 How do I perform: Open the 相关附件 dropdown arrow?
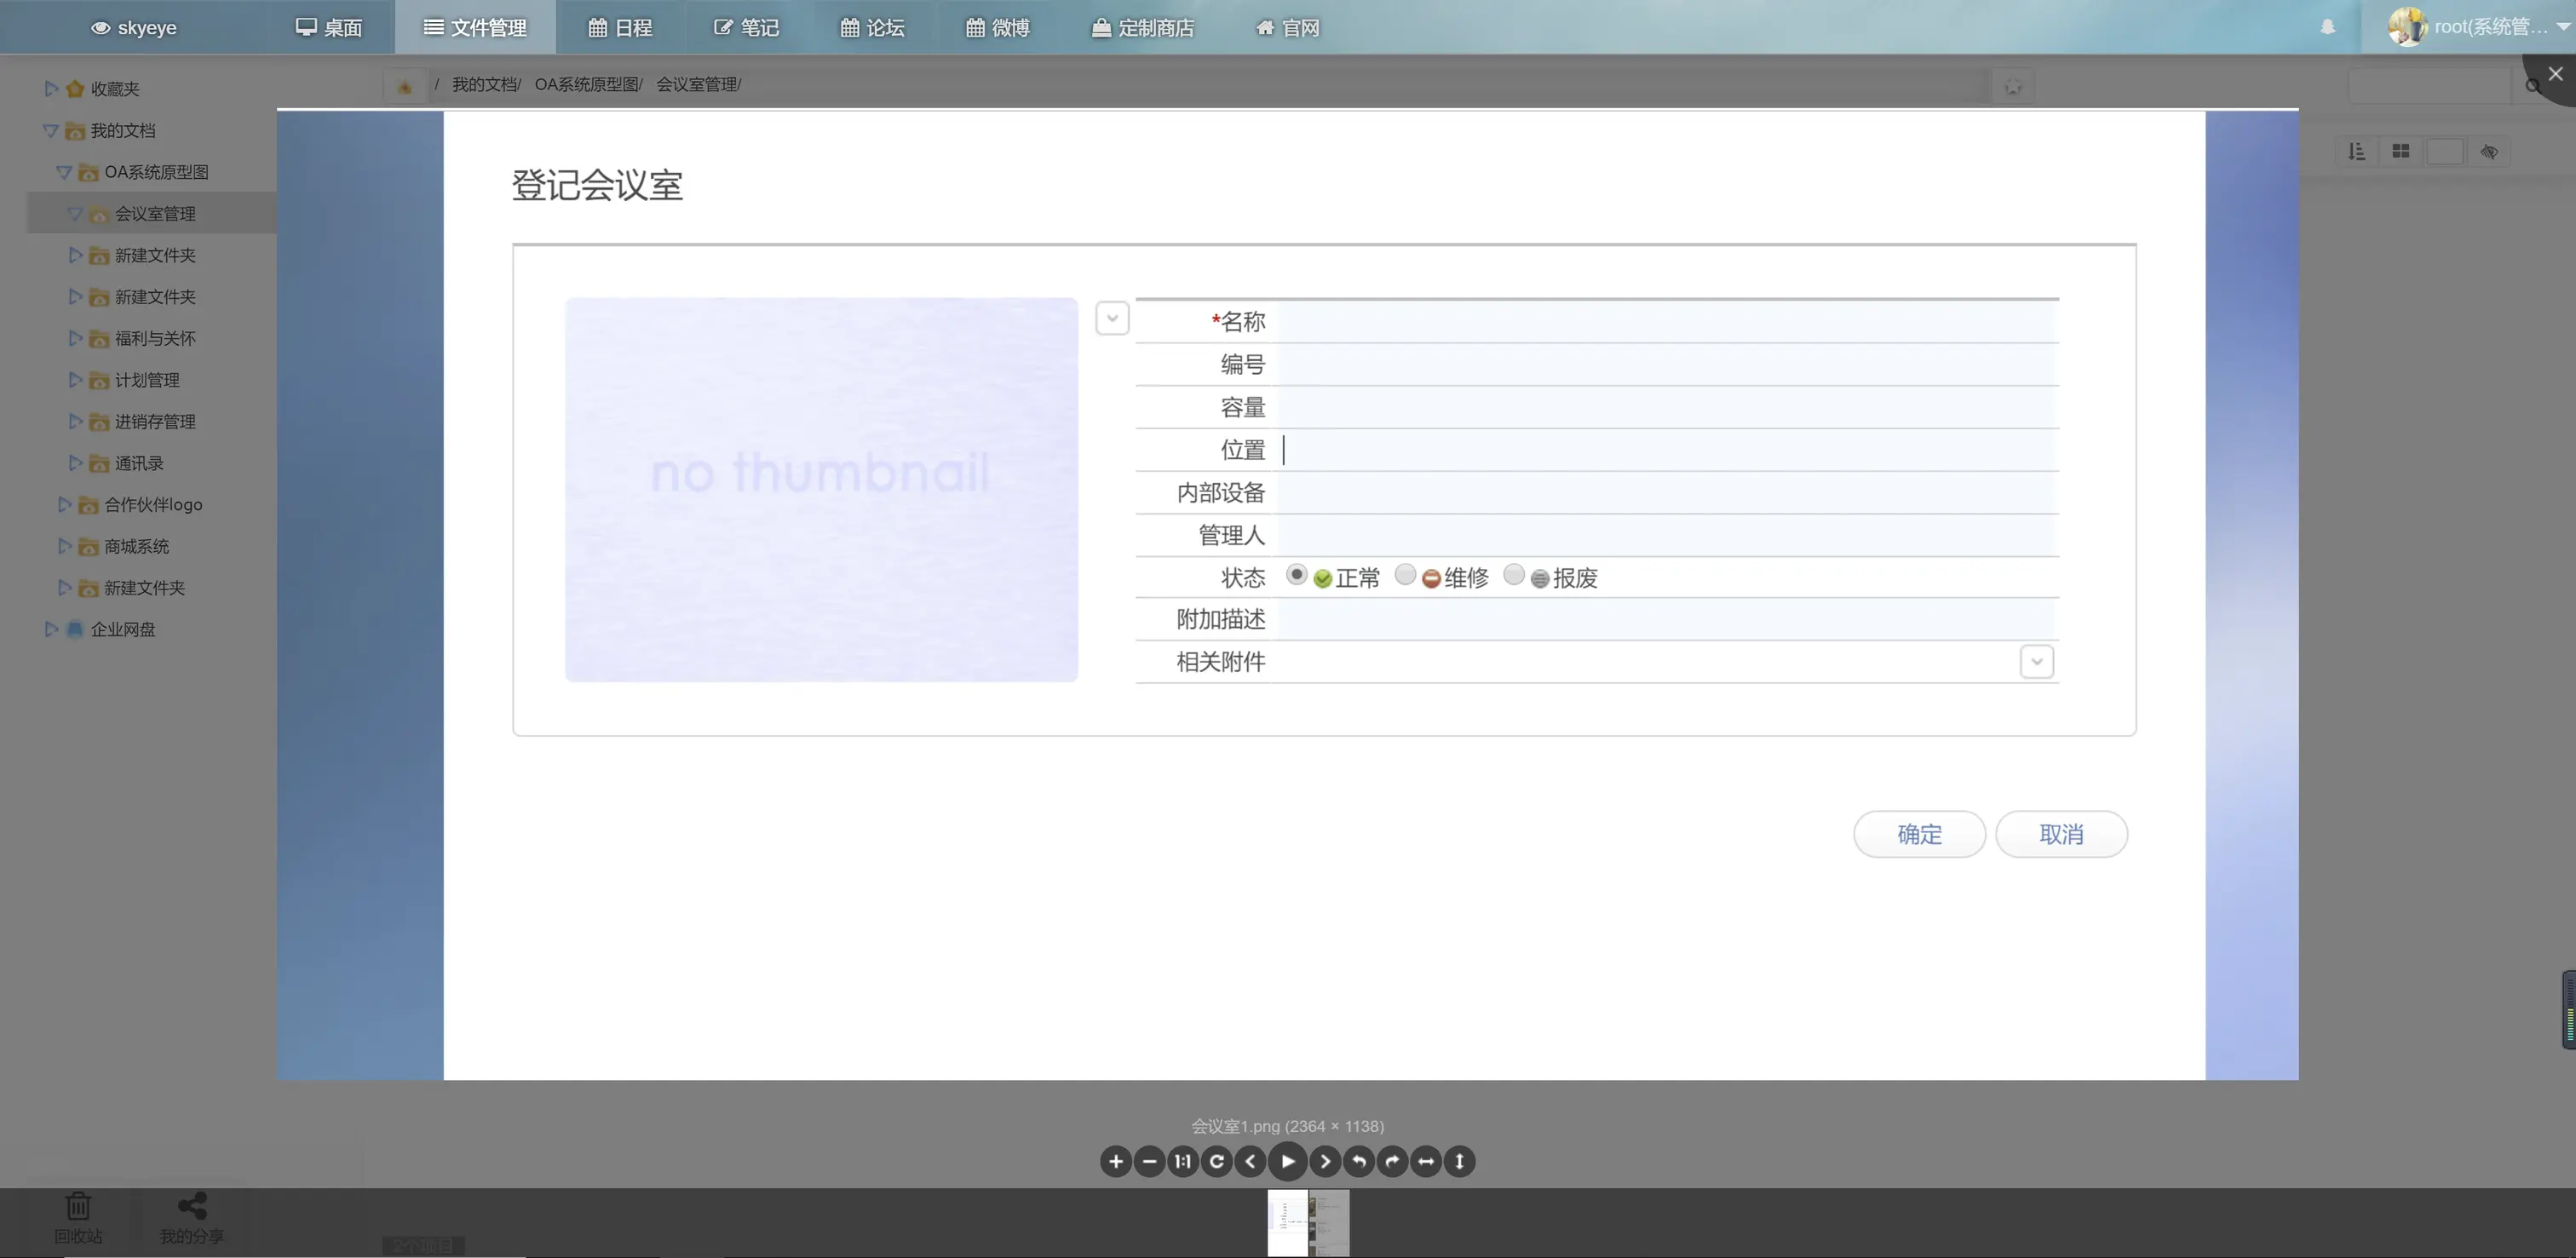pos(2036,661)
